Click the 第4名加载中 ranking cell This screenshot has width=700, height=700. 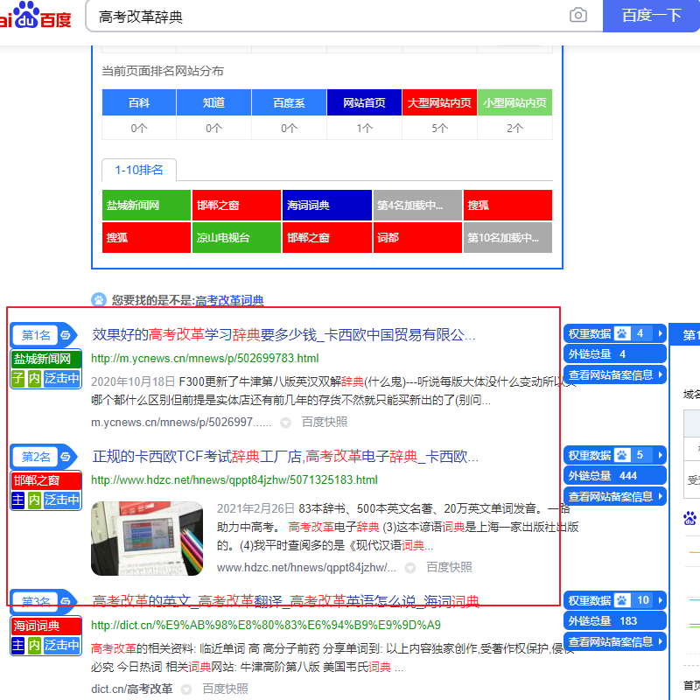[x=417, y=205]
